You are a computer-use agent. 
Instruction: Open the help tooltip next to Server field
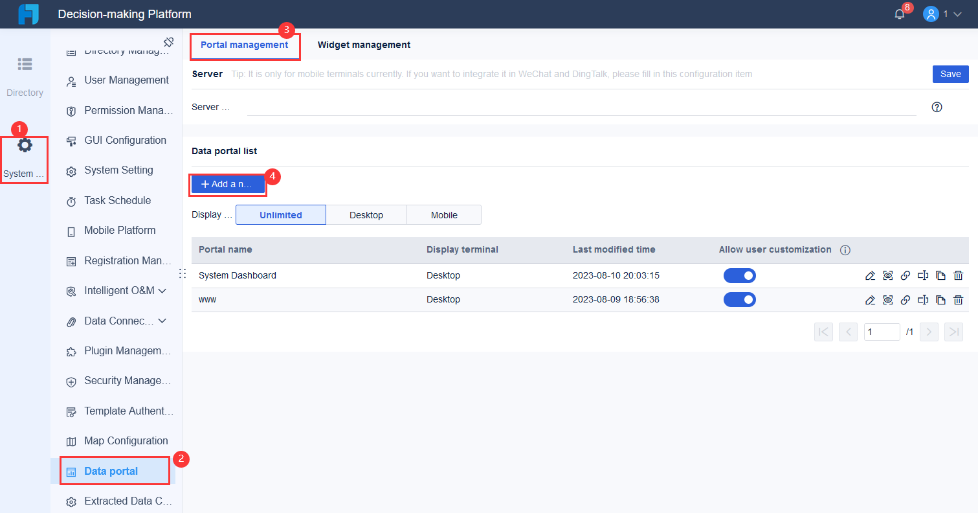point(937,106)
